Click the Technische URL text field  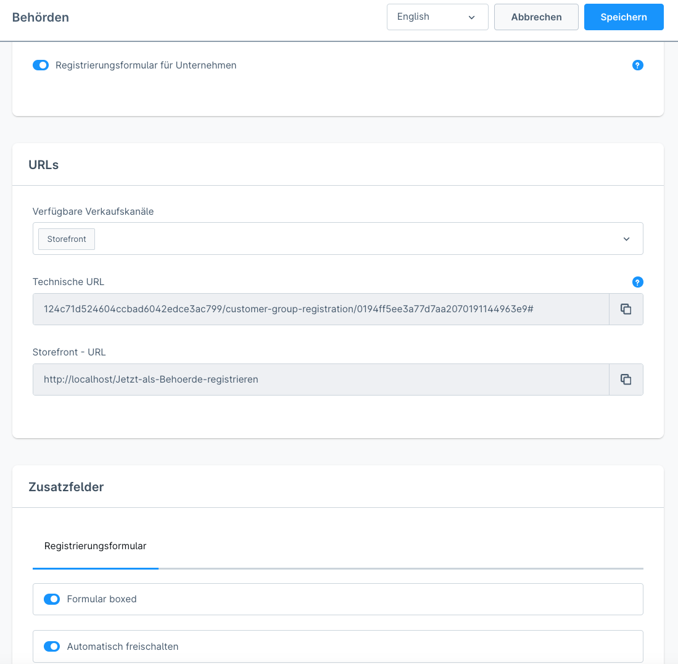pyautogui.click(x=321, y=309)
